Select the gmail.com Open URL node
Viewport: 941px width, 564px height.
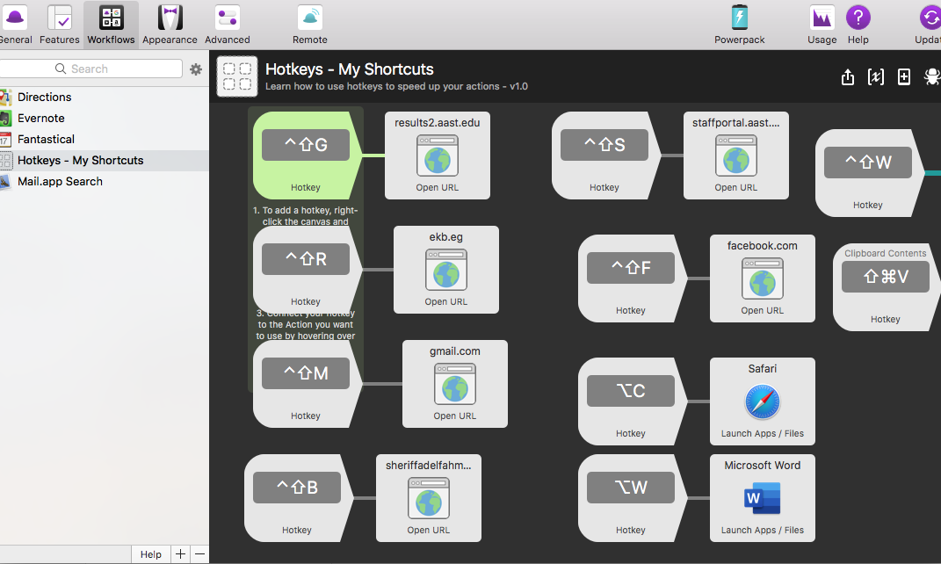click(454, 384)
